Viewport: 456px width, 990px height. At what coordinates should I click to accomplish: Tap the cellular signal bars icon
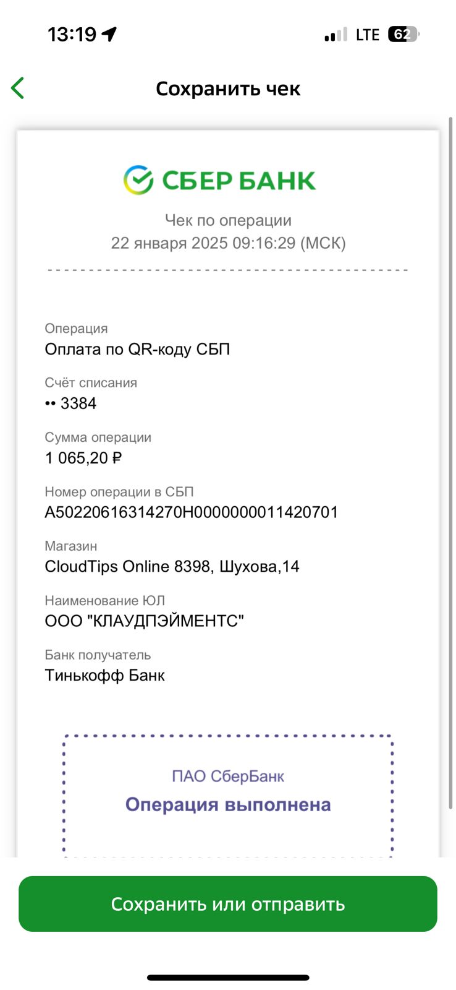coord(336,35)
